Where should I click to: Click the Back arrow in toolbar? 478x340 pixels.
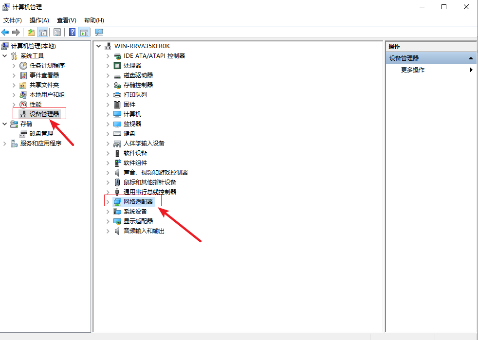5,33
